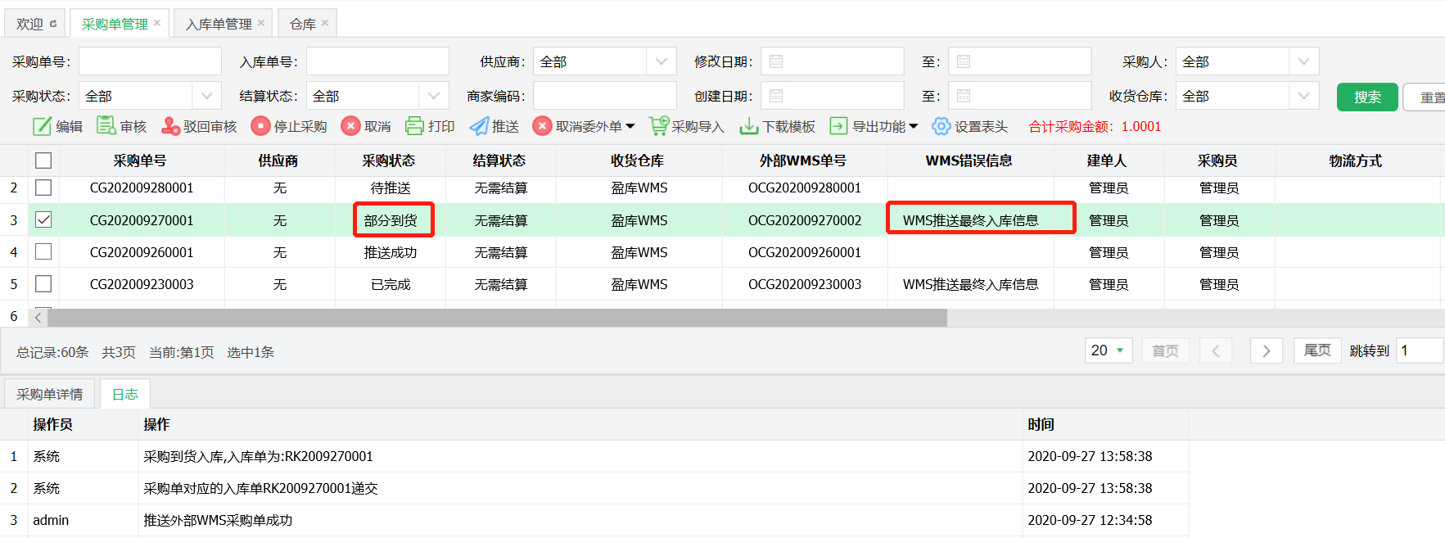Click the 尾页 last page button
1445x538 pixels.
point(1317,351)
